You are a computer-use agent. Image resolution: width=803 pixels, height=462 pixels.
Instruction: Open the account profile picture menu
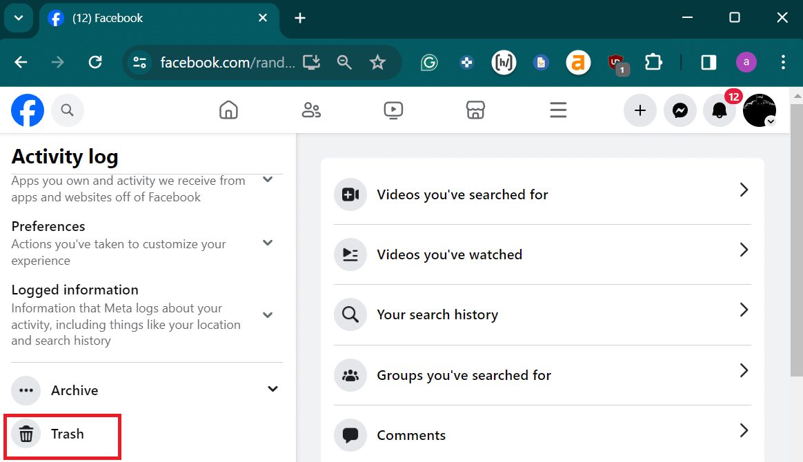[x=760, y=110]
